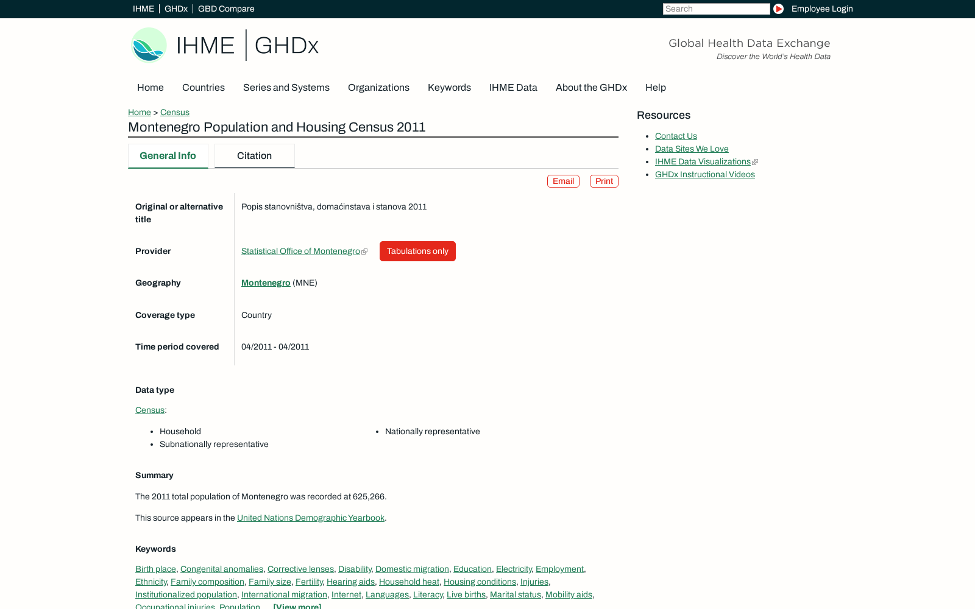975x609 pixels.
Task: Click the Electricity keyword
Action: pyautogui.click(x=514, y=569)
